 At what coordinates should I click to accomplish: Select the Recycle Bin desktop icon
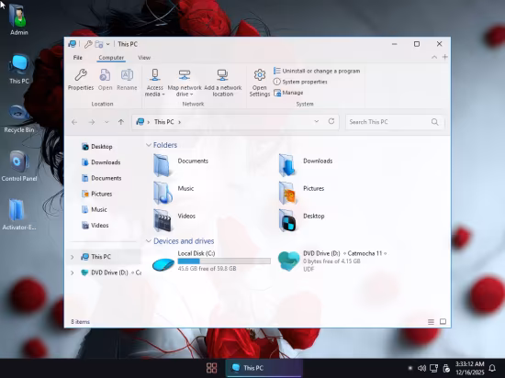[x=19, y=118]
